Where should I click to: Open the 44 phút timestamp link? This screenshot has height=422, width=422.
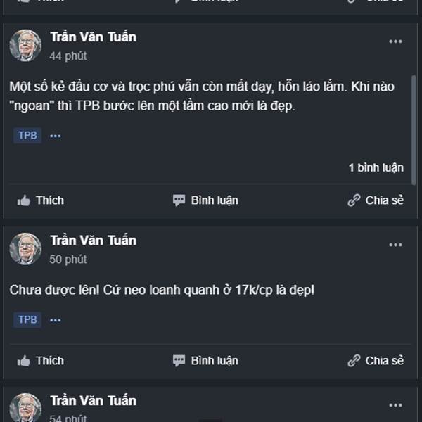(68, 56)
